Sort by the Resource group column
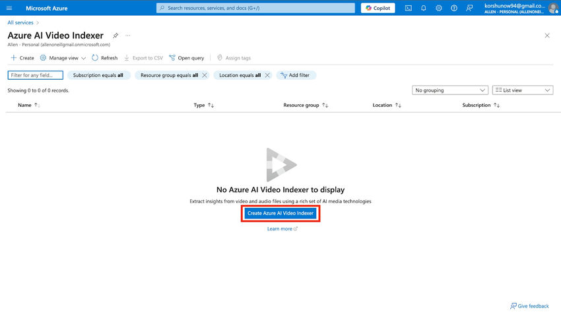The height and width of the screenshot is (318, 561). pos(306,105)
